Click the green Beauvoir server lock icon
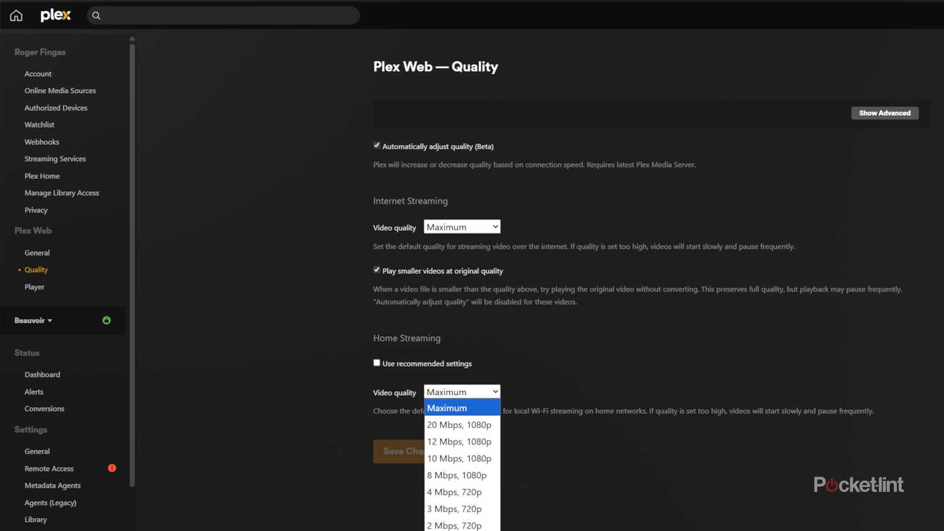 click(x=106, y=320)
